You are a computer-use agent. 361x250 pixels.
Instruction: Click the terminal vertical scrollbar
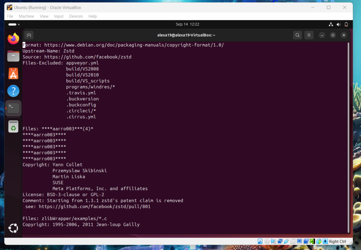tap(348, 137)
